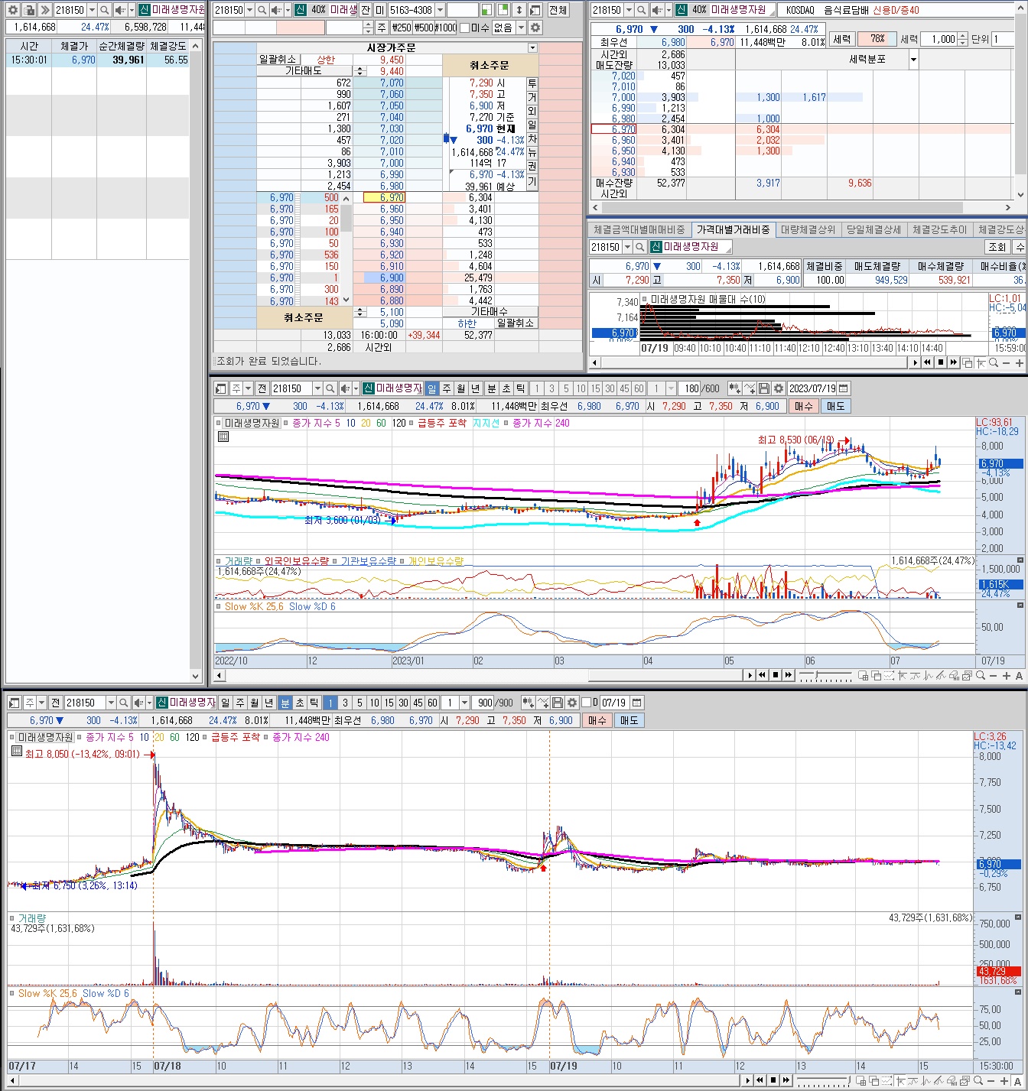The image size is (1028, 1091).
Task: Open 세력분포 dropdown in 세력 window
Action: [x=913, y=60]
